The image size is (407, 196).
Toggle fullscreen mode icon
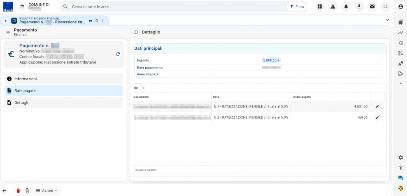tap(385, 7)
